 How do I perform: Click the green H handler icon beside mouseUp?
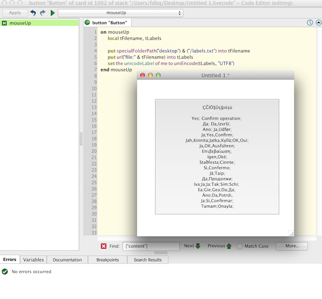(4, 23)
